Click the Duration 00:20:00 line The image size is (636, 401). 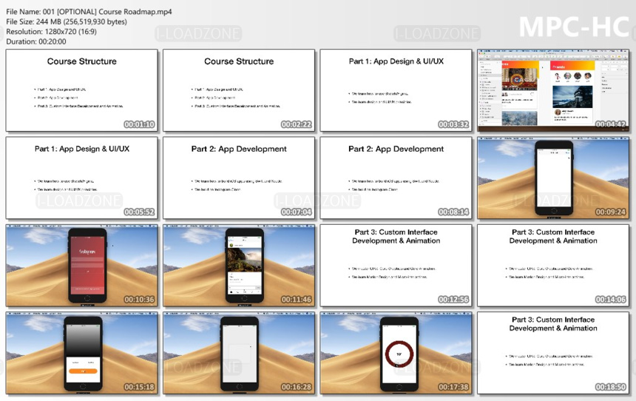[x=36, y=41]
